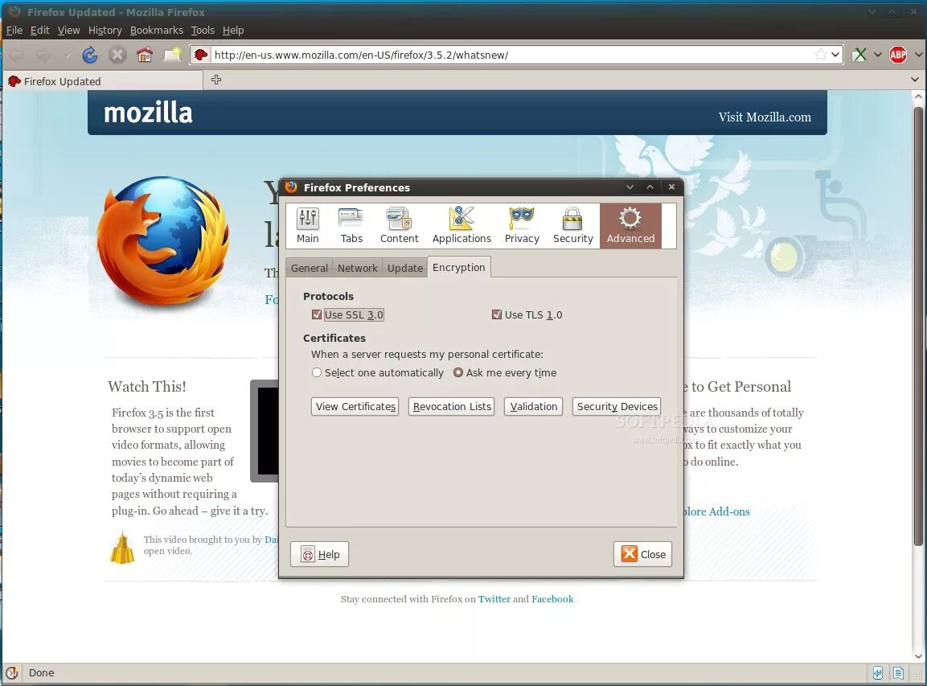Choose Ask me every time radio option

[x=458, y=372]
